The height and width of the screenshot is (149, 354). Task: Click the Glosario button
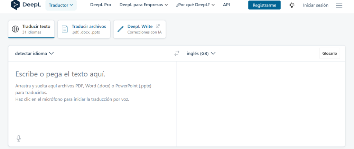click(329, 54)
